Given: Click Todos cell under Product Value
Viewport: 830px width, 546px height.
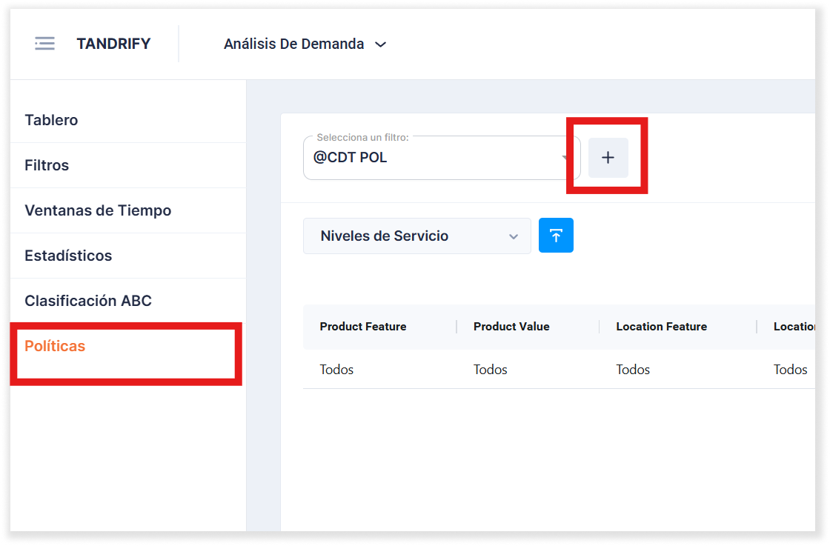Looking at the screenshot, I should pos(491,370).
